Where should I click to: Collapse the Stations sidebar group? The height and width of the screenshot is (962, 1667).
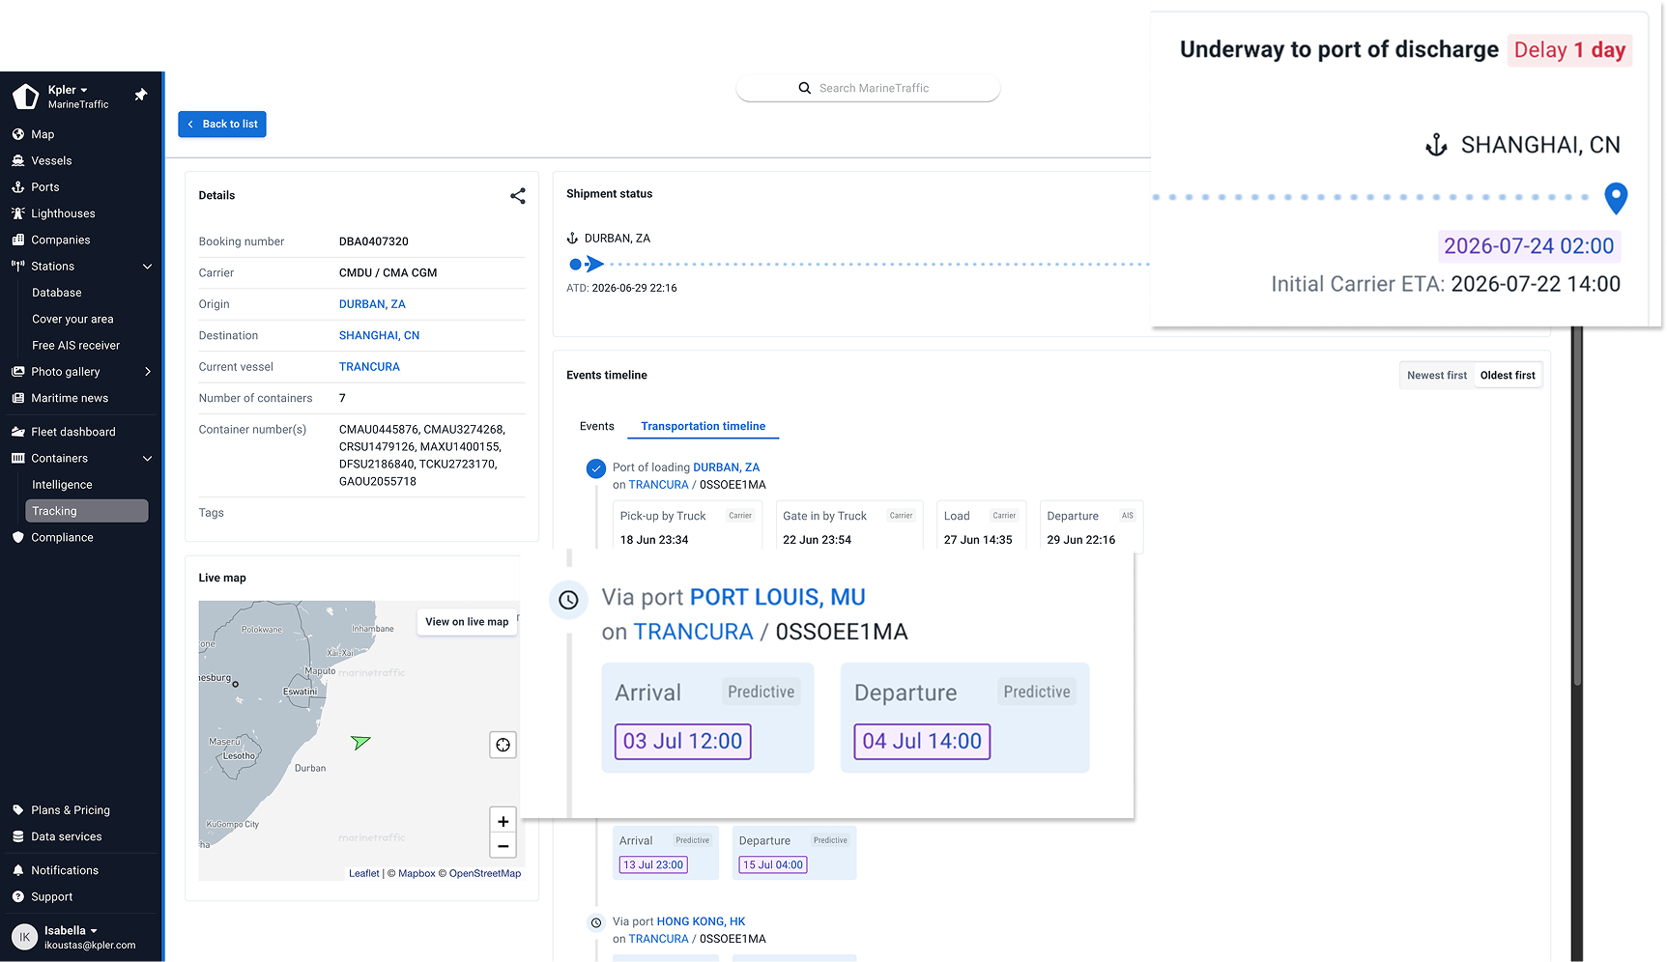(x=147, y=267)
